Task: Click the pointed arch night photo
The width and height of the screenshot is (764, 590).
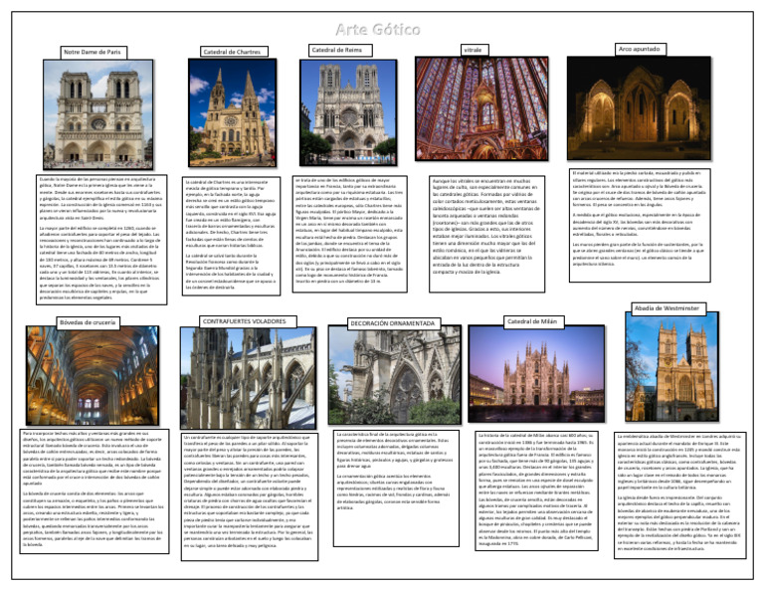Action: (x=639, y=108)
